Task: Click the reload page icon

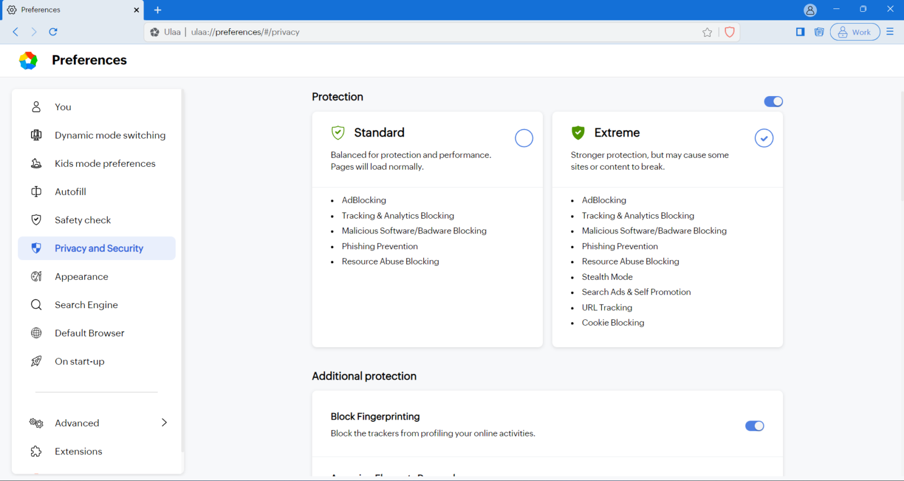Action: point(53,32)
